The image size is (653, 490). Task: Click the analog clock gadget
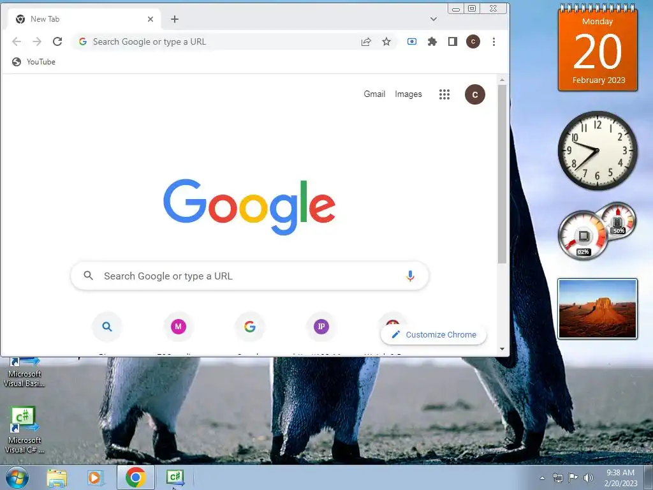[598, 151]
